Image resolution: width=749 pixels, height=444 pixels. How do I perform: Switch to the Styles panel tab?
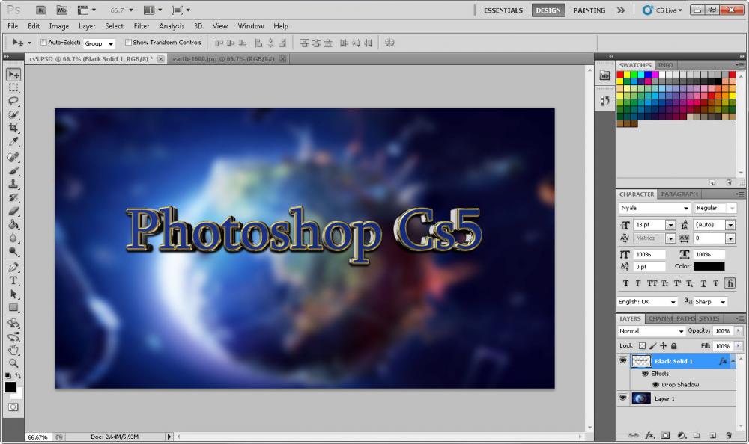tap(709, 318)
